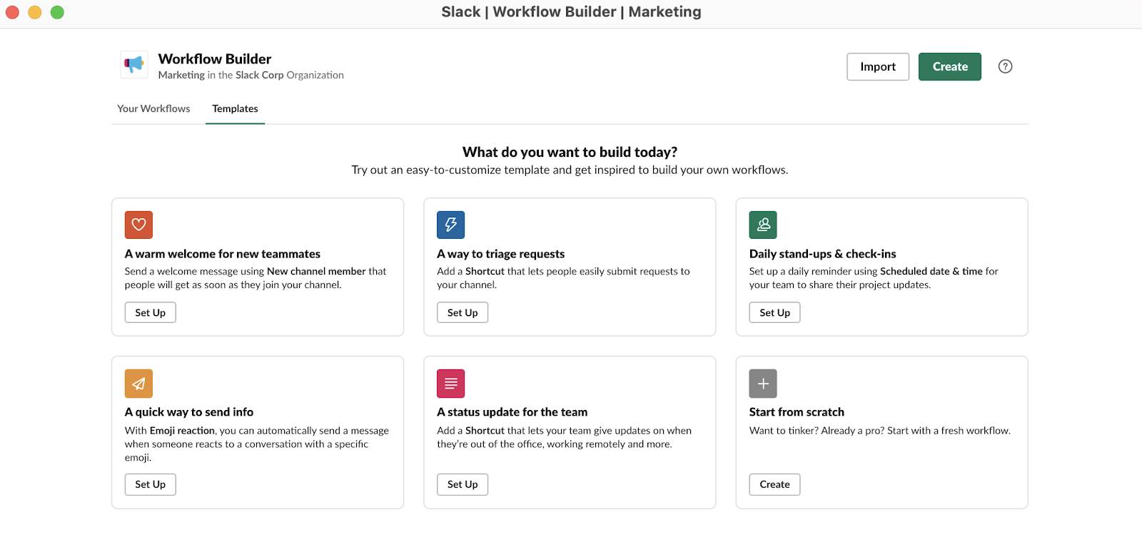Click the Marketing megaphone workspace icon
Image resolution: width=1142 pixels, height=544 pixels.
[x=134, y=65]
